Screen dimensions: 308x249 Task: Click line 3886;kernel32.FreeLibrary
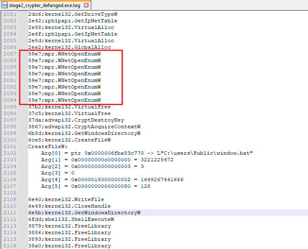click(x=69, y=233)
